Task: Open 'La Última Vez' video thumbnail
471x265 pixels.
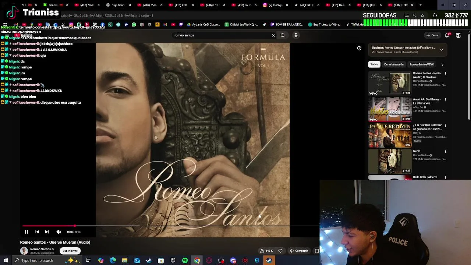Action: (x=390, y=110)
